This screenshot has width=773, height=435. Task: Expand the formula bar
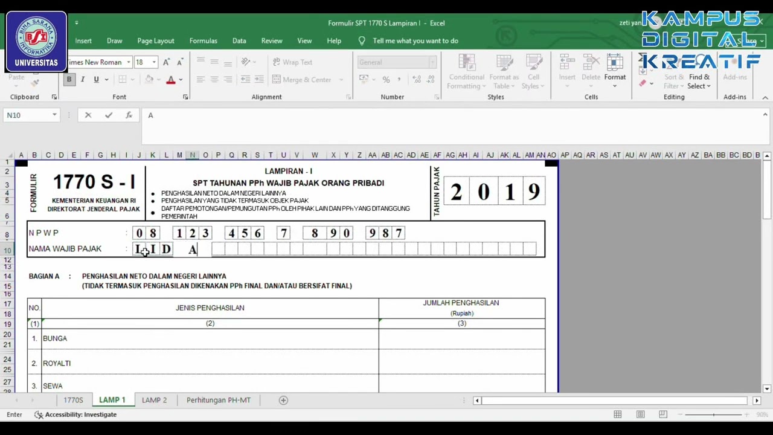click(x=765, y=114)
